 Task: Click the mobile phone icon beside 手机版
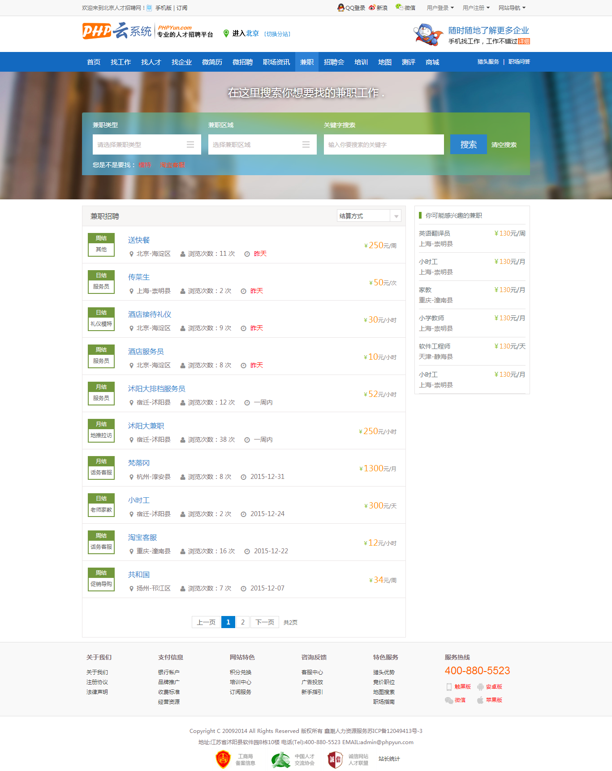coord(149,8)
